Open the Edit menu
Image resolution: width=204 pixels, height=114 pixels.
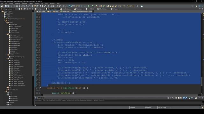point(6,3)
